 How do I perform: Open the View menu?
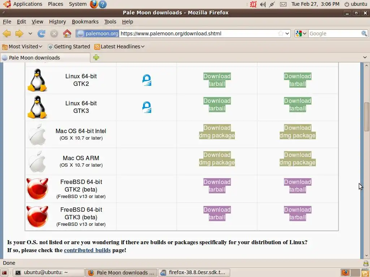tap(37, 22)
